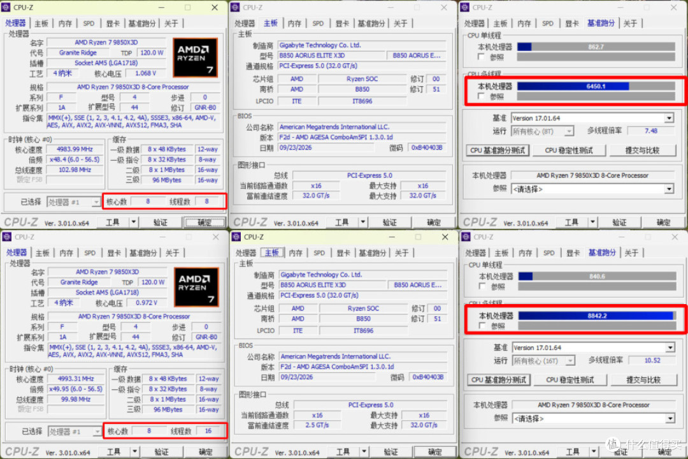Click 工具 button in the 0.972 V processor window

113,452
